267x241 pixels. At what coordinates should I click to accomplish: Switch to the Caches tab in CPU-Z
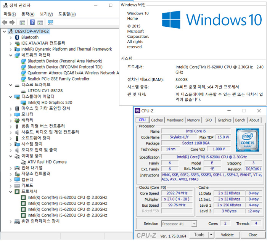[x=157, y=120]
